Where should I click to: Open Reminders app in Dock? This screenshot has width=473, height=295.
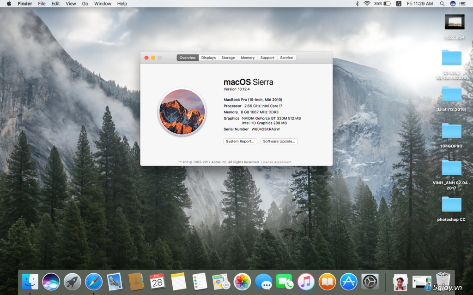pos(200,282)
